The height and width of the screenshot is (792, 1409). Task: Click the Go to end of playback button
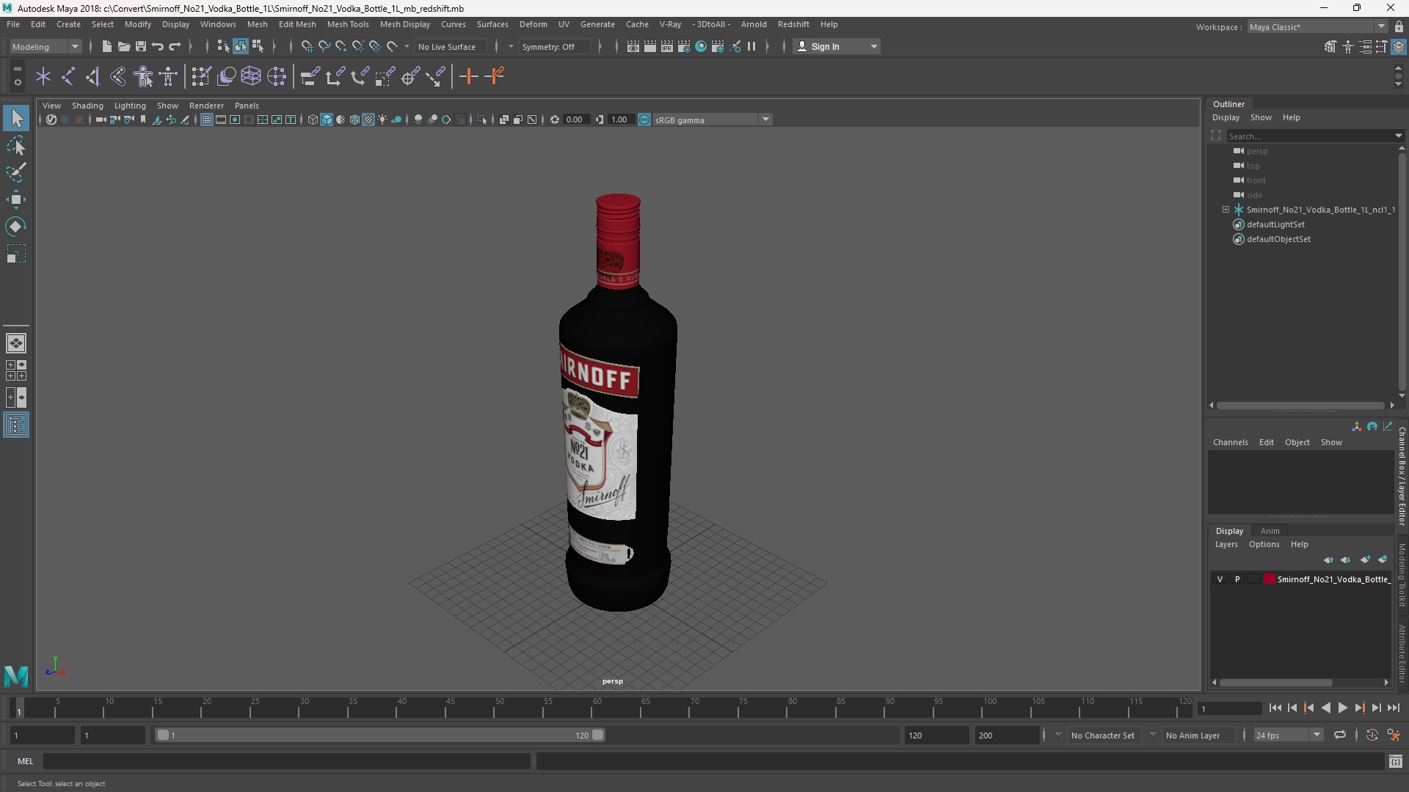[1393, 708]
